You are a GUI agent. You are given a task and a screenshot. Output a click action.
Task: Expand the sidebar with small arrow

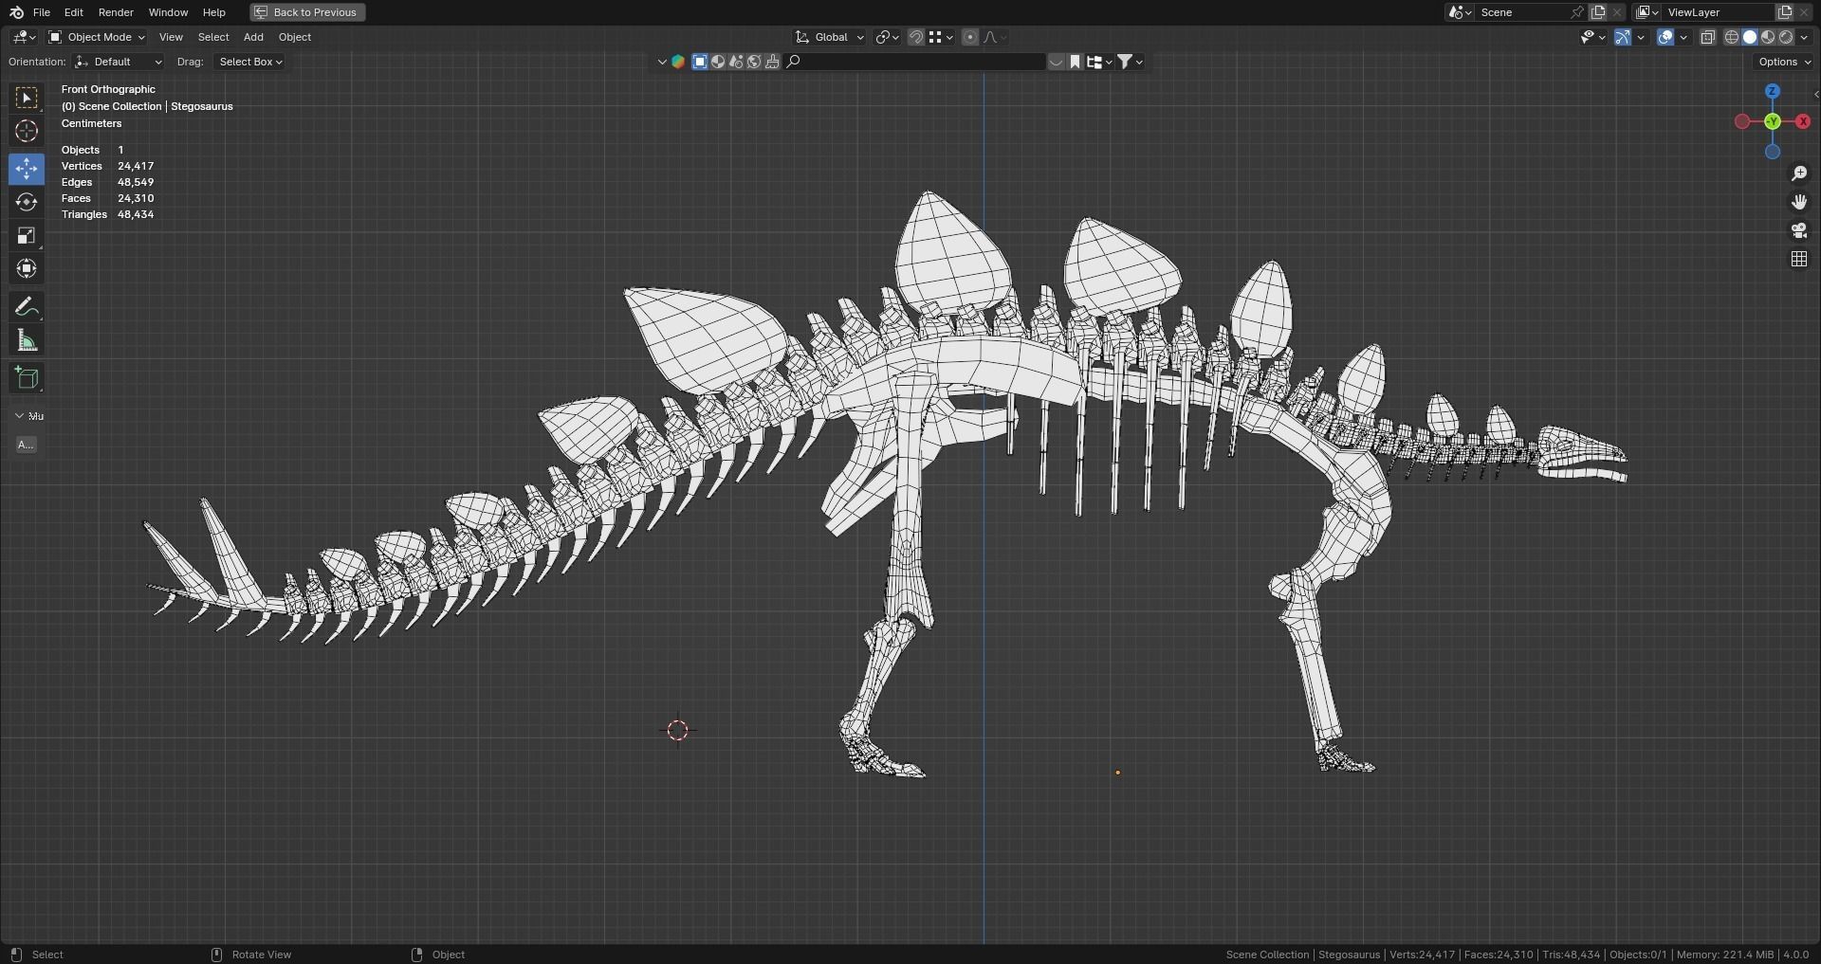[x=1815, y=94]
